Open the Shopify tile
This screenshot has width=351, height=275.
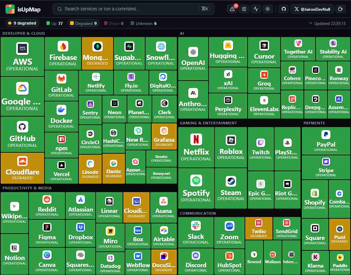coord(315,199)
